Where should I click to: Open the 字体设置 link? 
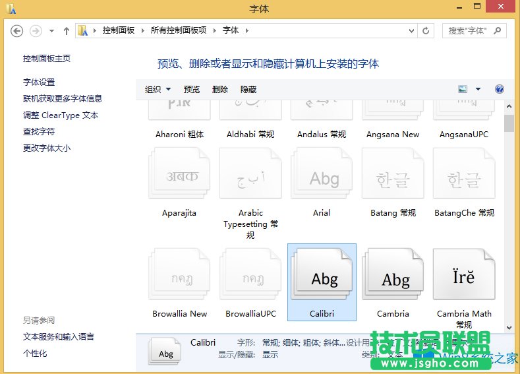[39, 82]
